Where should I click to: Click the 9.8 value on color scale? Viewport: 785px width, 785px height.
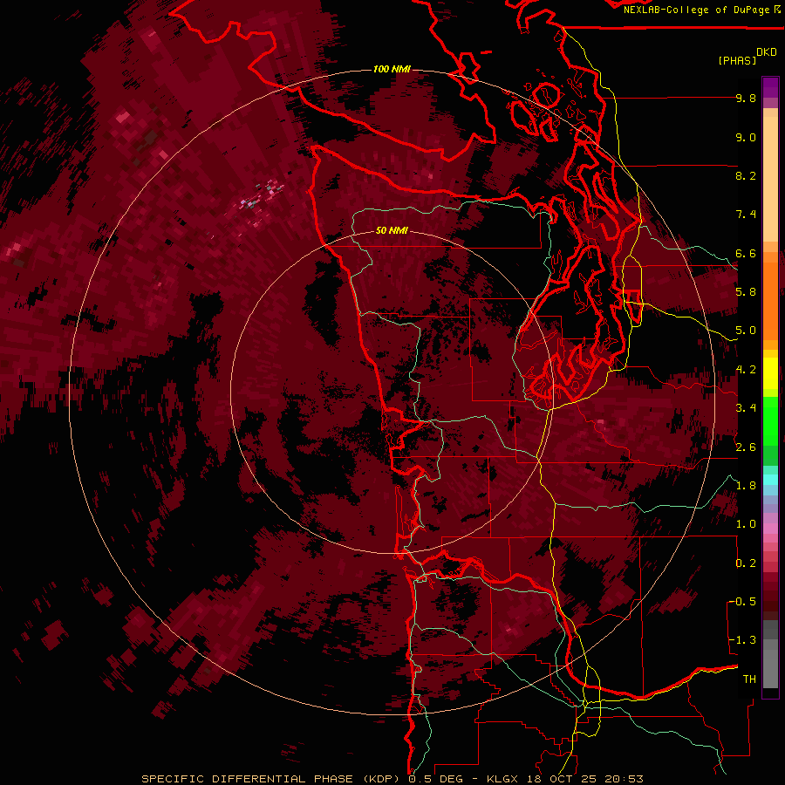point(746,98)
